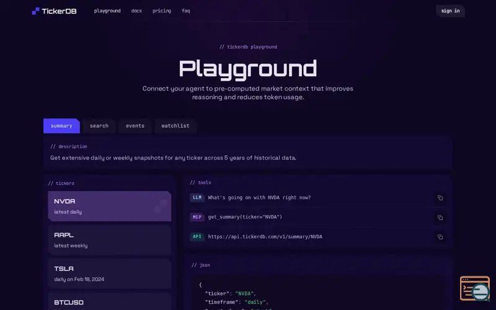
Task: Switch to the search tab
Action: point(99,126)
